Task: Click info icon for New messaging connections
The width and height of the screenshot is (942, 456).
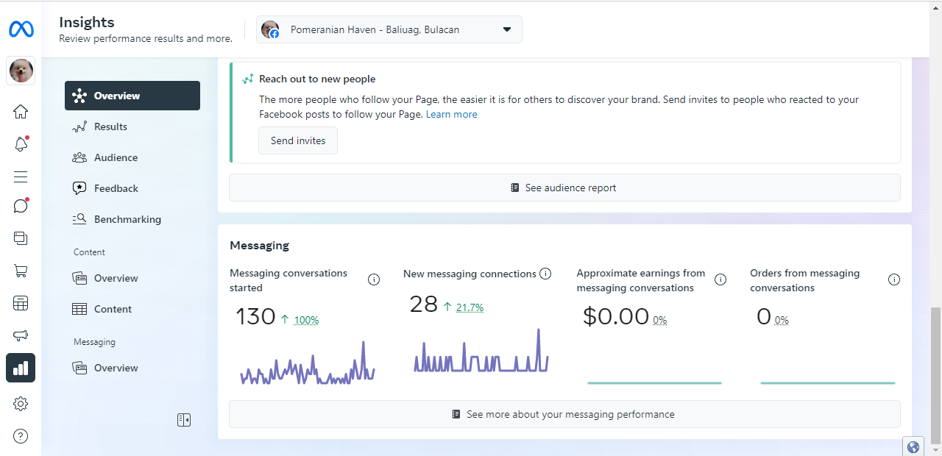Action: coord(545,274)
